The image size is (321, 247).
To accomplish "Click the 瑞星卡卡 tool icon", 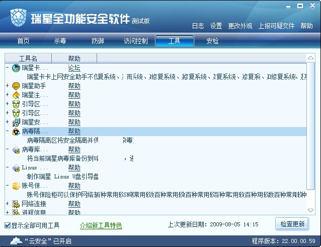I will tap(16, 68).
